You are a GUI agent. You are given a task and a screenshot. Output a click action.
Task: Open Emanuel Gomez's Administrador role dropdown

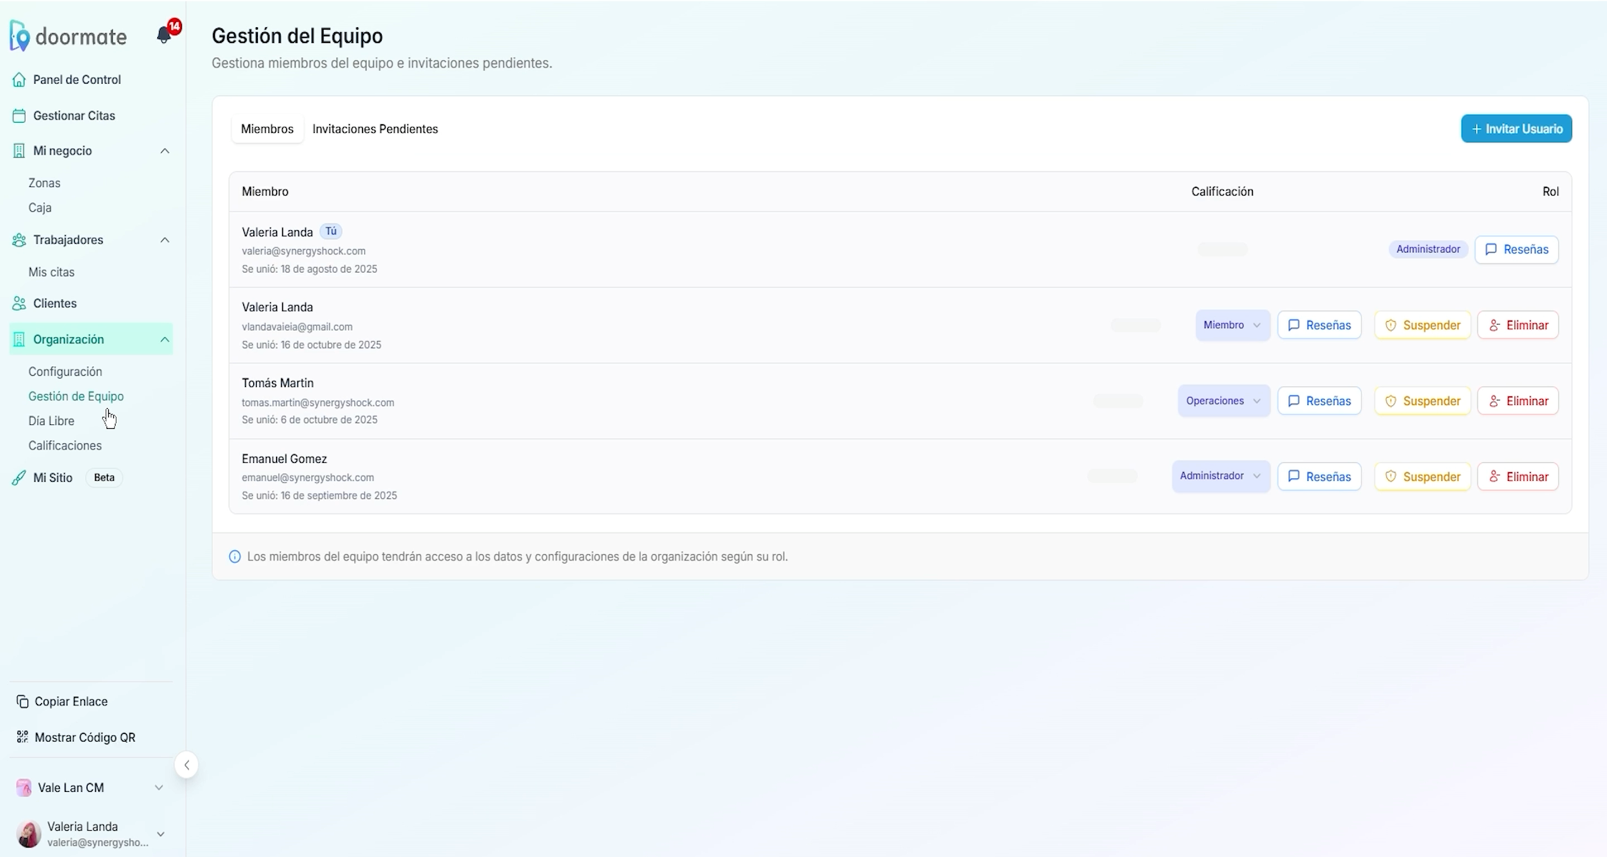point(1220,476)
